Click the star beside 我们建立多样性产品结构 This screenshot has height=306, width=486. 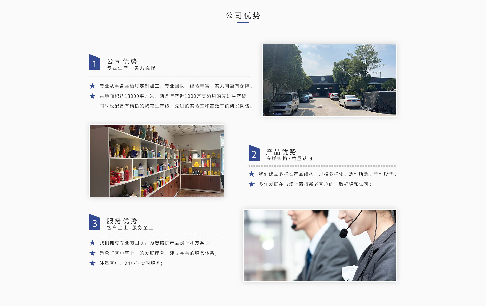pyautogui.click(x=252, y=174)
